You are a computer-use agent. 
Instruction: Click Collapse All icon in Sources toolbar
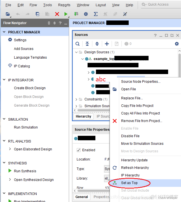[87, 44]
